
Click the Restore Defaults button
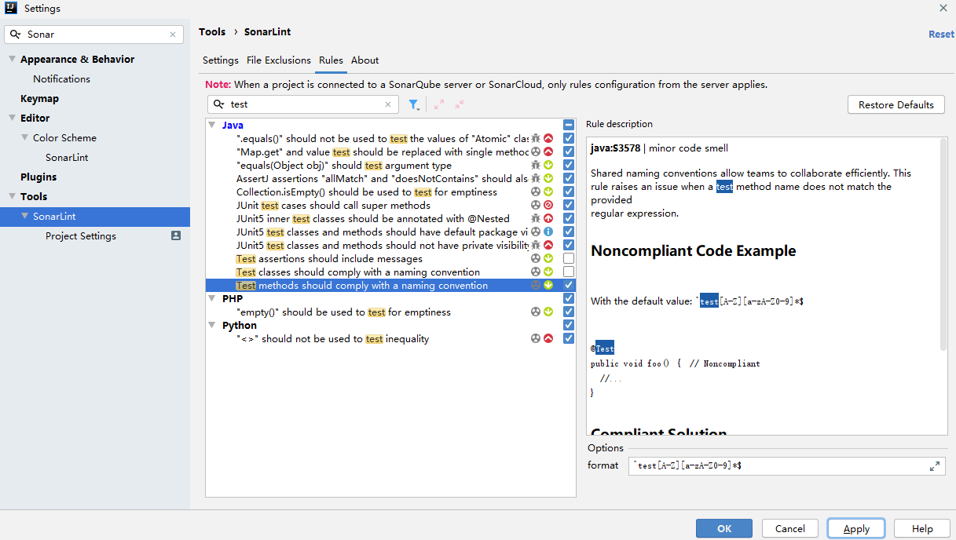point(896,104)
